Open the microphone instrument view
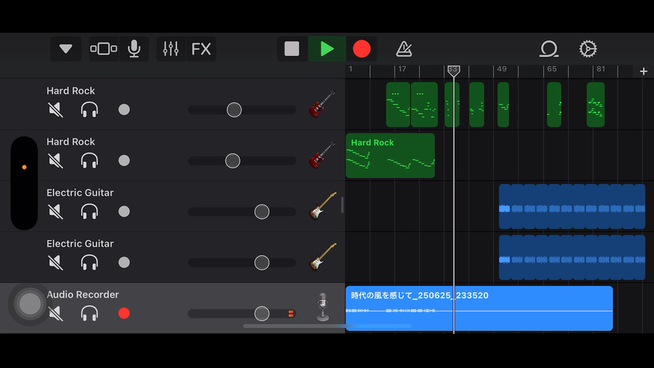 (x=134, y=49)
